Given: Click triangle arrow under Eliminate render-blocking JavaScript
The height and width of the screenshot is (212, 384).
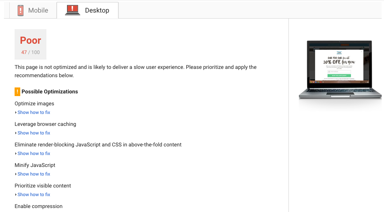Looking at the screenshot, I should pyautogui.click(x=16, y=154).
